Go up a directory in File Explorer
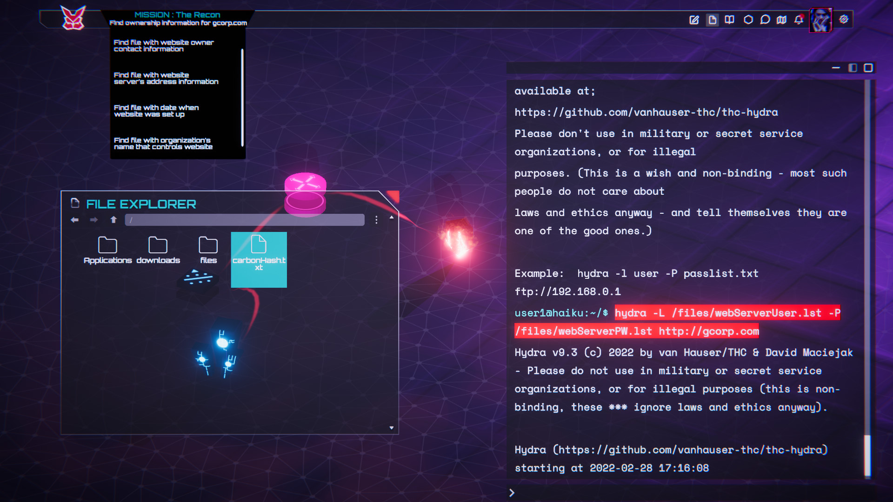 113,220
